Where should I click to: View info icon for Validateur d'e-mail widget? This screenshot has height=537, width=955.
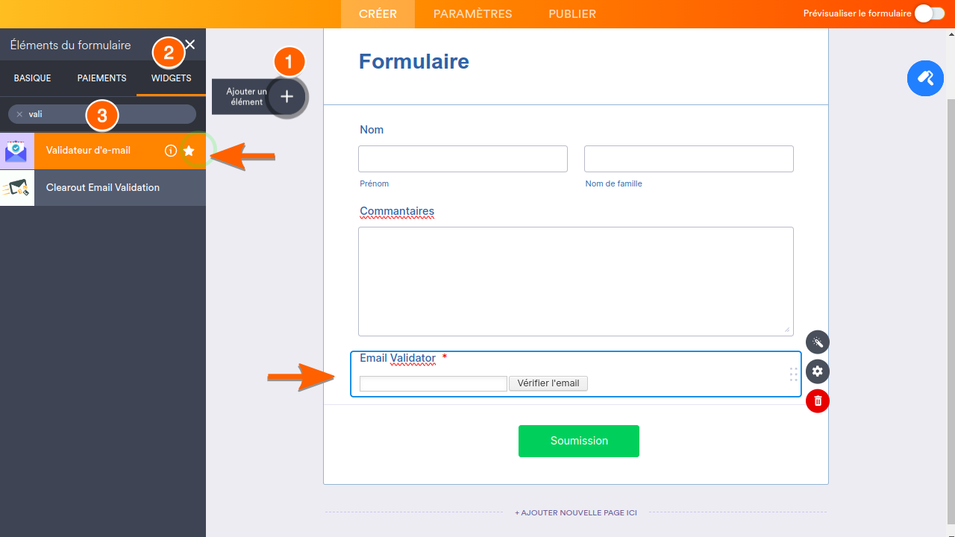tap(171, 150)
